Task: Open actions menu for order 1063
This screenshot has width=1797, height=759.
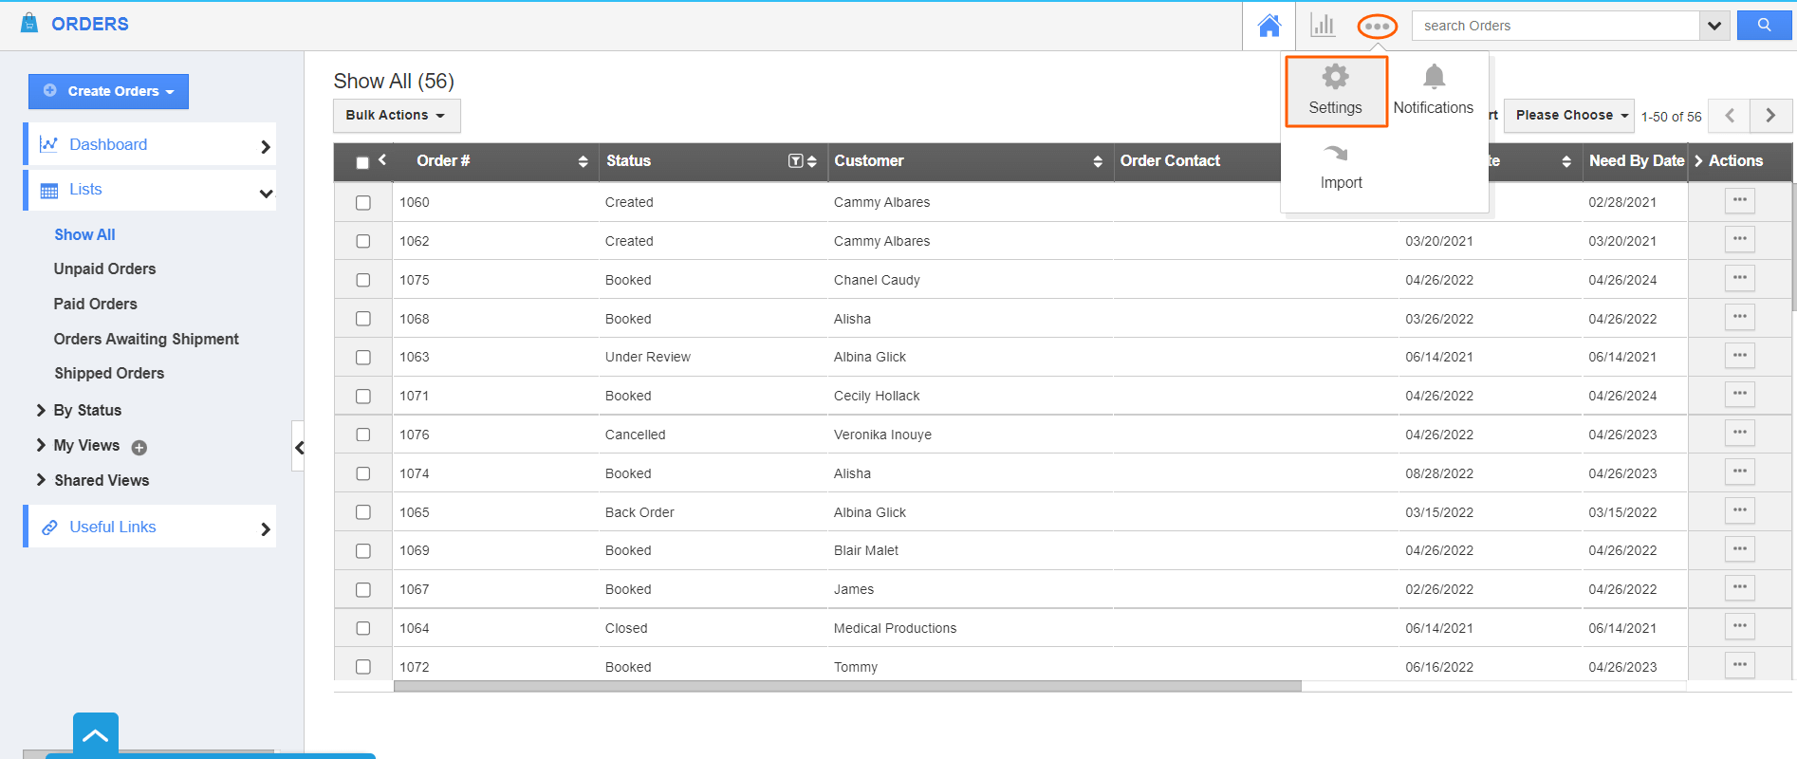Action: pos(1738,356)
